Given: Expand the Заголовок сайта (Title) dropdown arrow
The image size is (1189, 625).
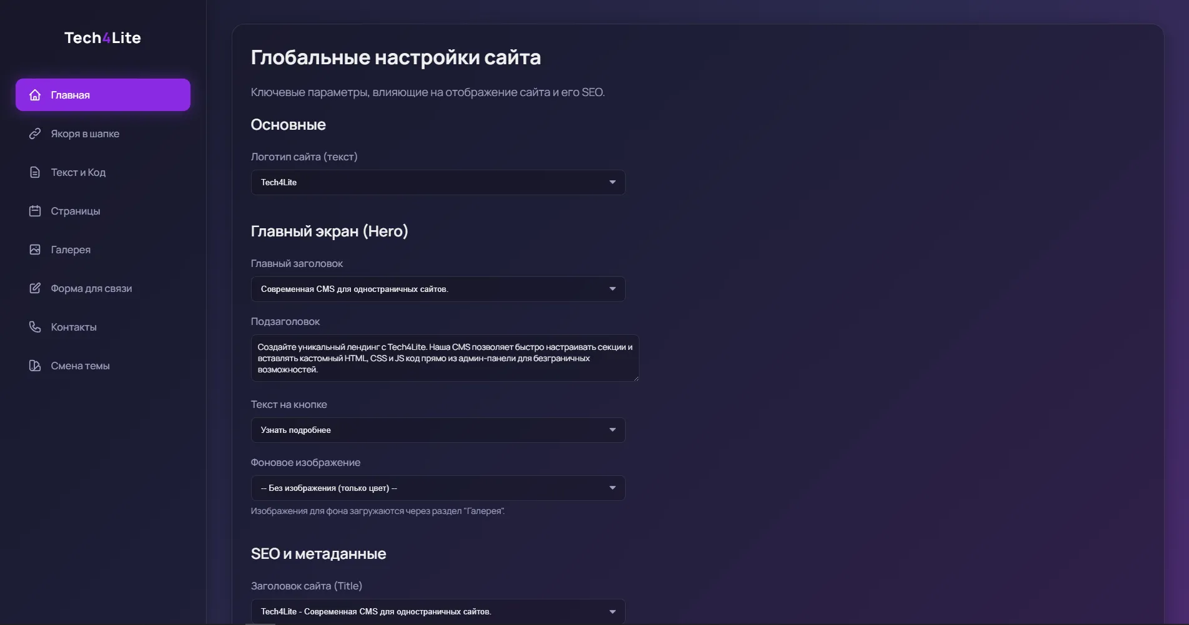Looking at the screenshot, I should (612, 611).
